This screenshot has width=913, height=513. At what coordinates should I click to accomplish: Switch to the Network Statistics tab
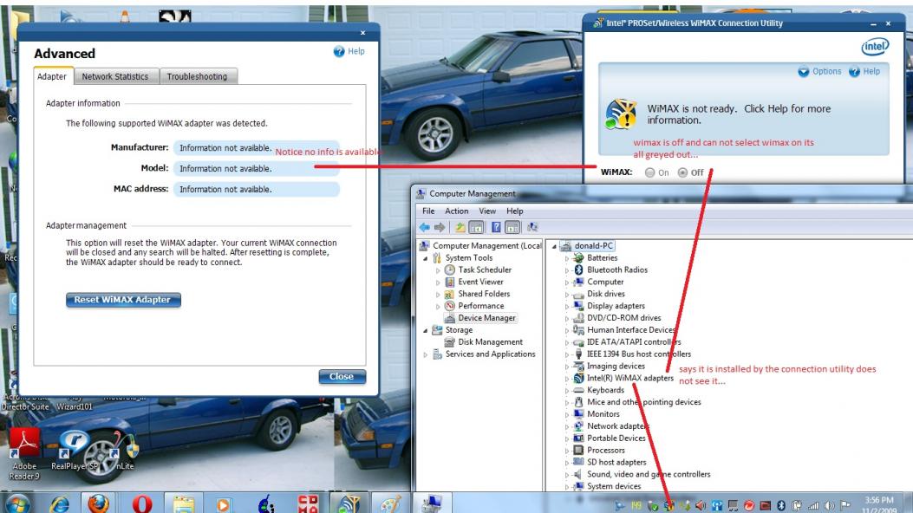tap(114, 76)
